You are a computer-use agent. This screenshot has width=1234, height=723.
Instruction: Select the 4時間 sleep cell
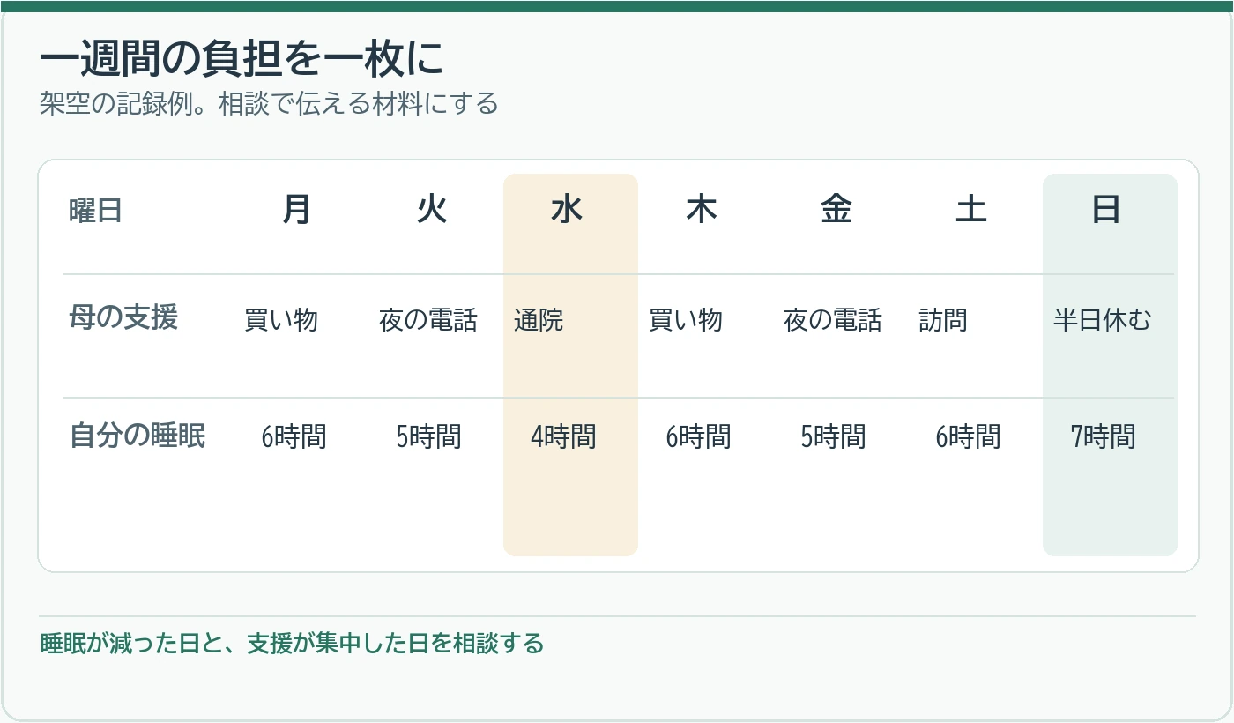[564, 436]
